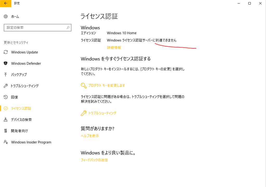
Task: Open the Windows Defender section
Action: [x=26, y=63]
